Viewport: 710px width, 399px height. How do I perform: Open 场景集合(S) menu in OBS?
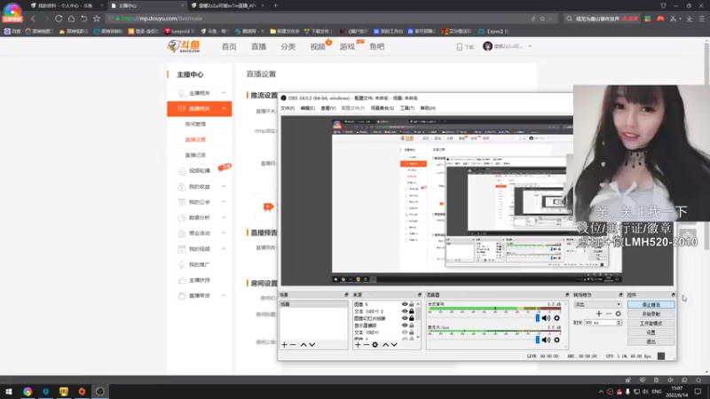pyautogui.click(x=383, y=108)
